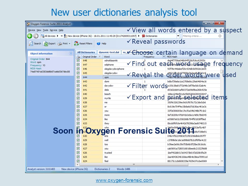Expand the arrow after All devices

58,36
